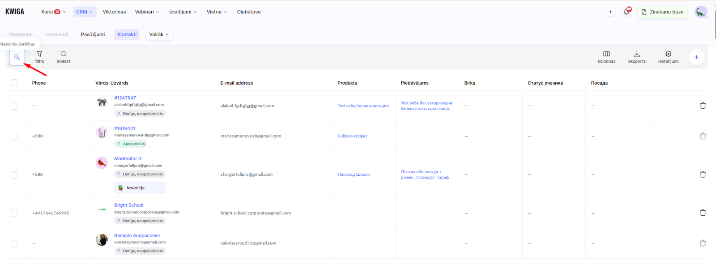
Task: Check the box for contact #1247847
Action: 15,106
